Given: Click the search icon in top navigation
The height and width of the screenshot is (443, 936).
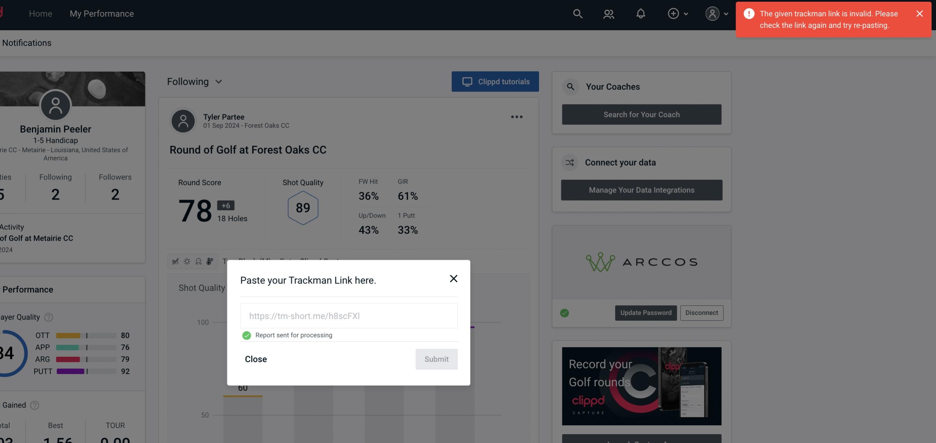Looking at the screenshot, I should 577,13.
